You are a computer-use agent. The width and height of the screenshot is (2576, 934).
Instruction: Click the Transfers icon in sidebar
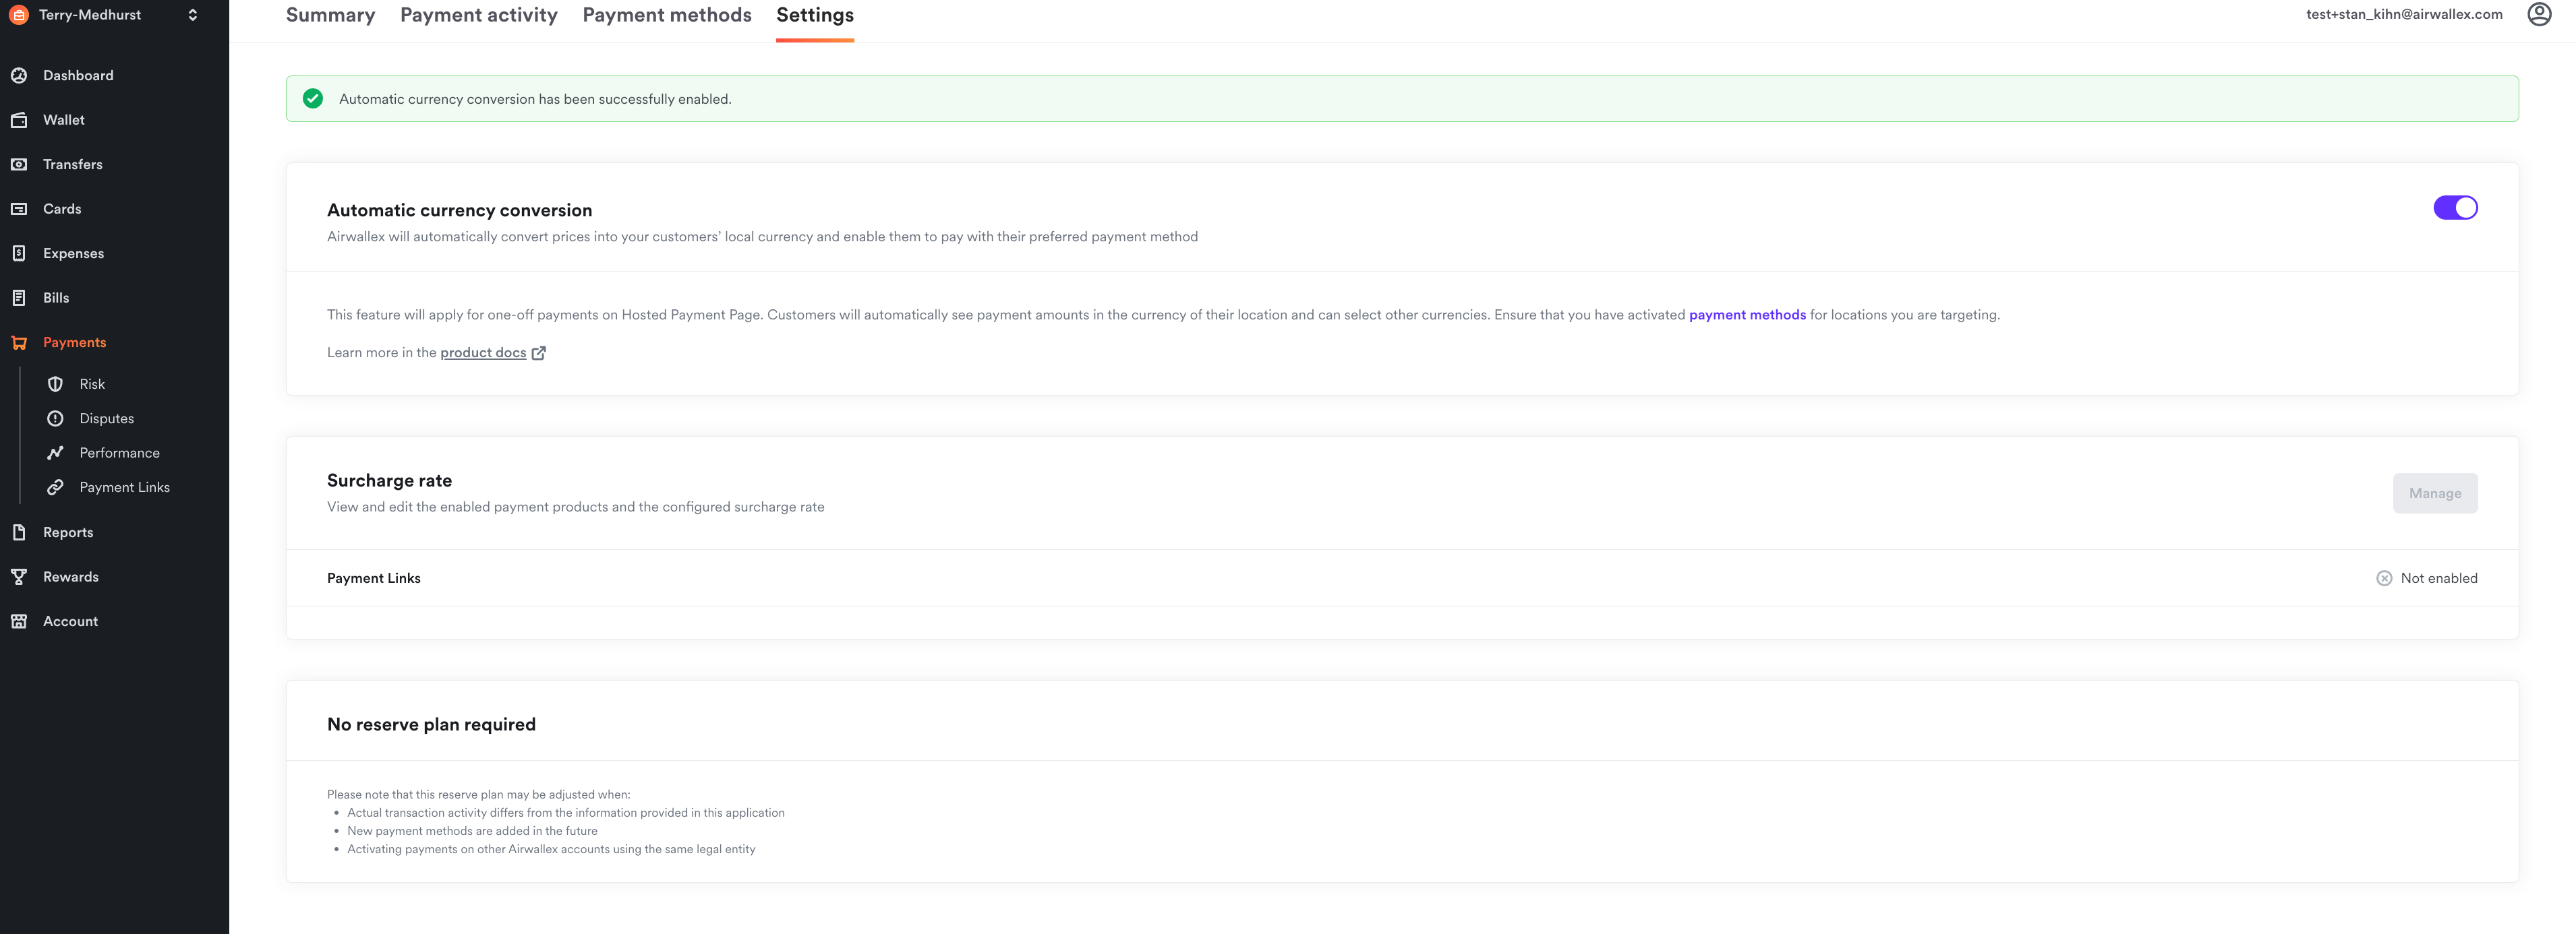[19, 165]
